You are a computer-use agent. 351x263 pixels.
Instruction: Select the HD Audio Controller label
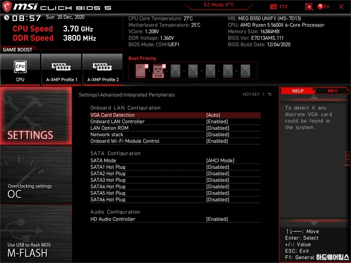pos(113,219)
